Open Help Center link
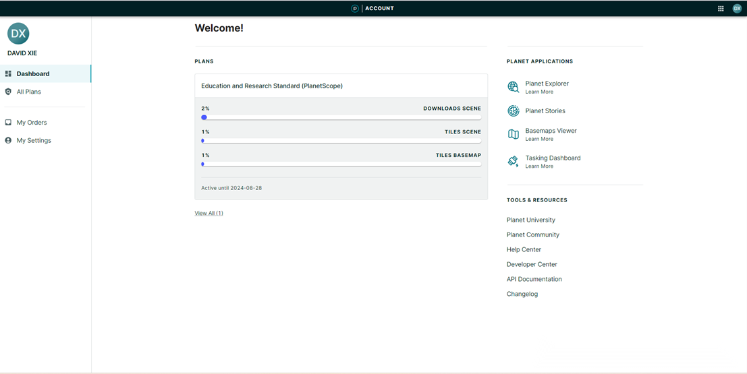 tap(524, 249)
